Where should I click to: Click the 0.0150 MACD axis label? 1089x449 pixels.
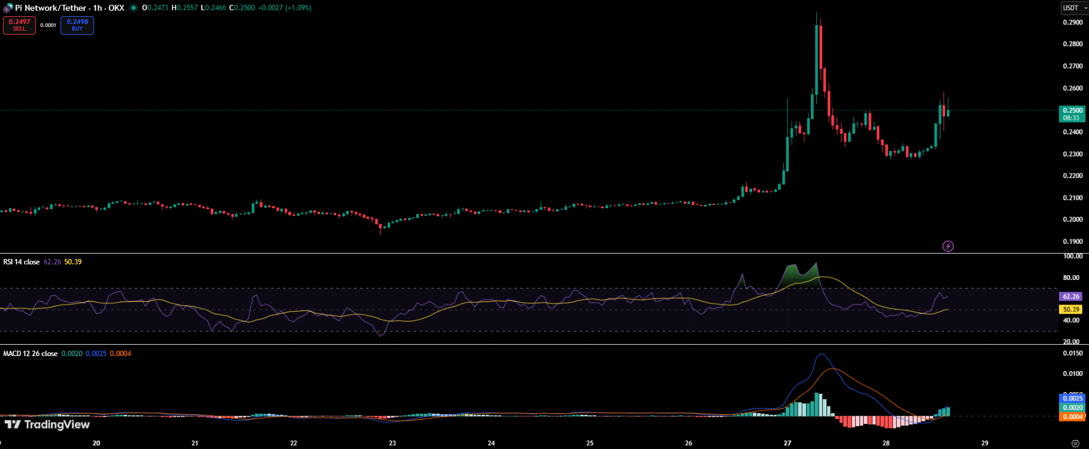1073,353
